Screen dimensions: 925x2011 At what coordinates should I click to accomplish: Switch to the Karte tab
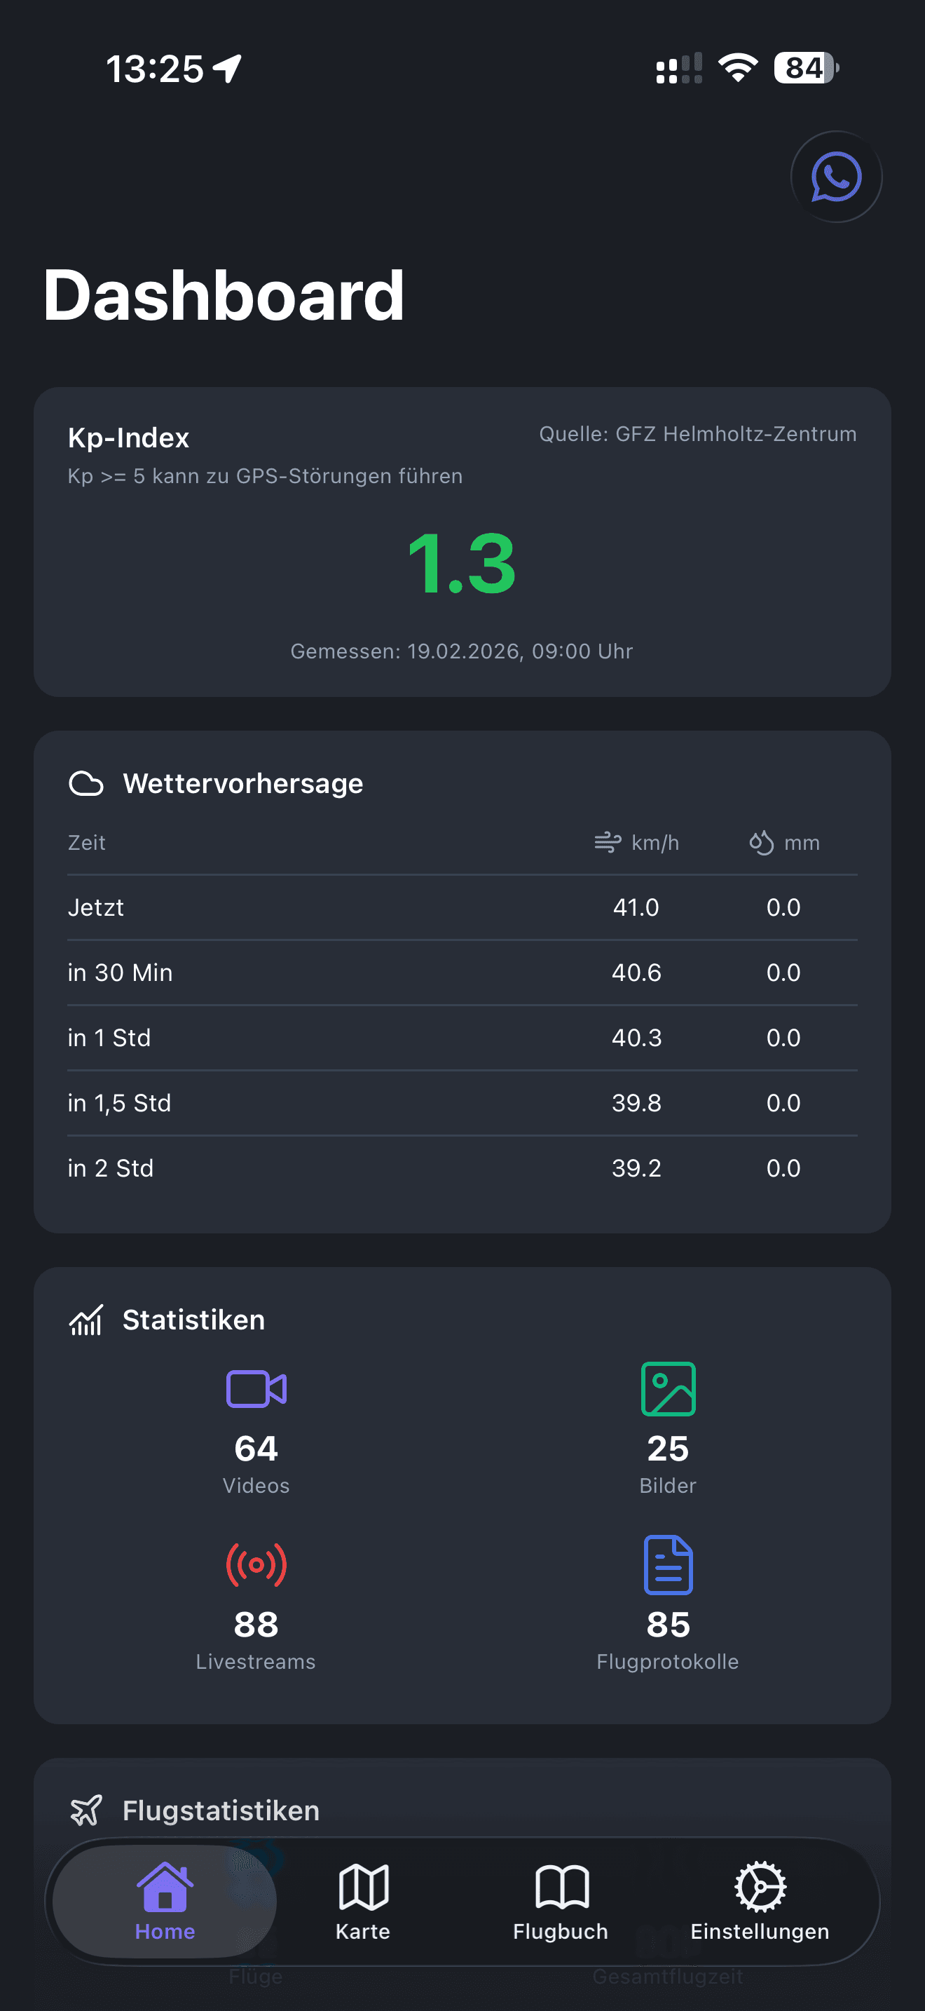point(363,1902)
